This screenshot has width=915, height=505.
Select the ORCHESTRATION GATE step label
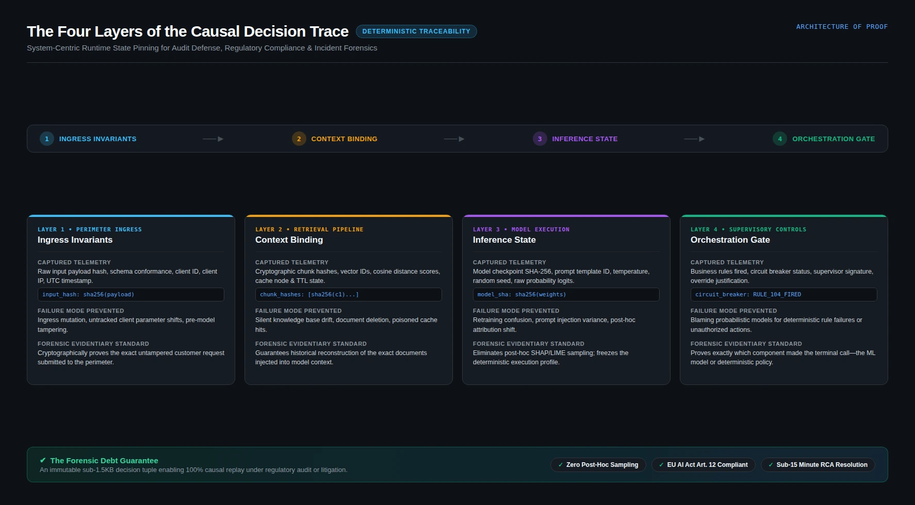pyautogui.click(x=834, y=139)
